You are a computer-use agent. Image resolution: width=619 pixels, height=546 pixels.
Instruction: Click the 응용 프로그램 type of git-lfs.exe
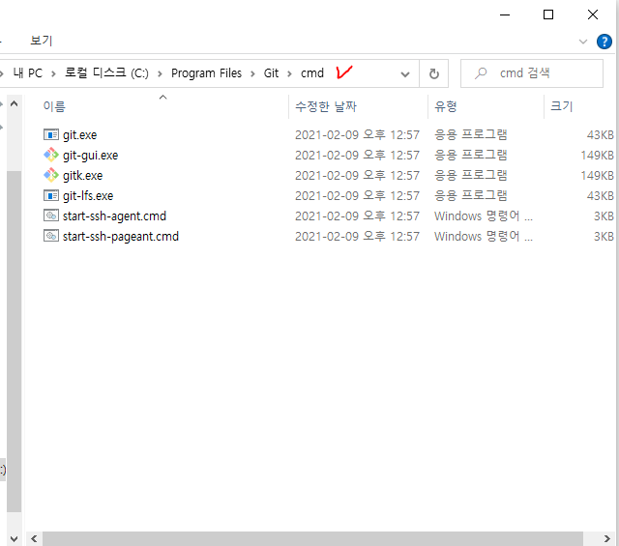[471, 195]
